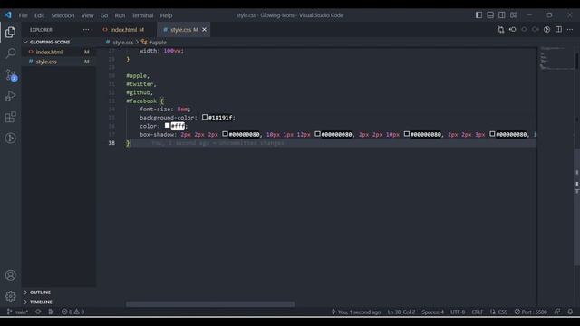The image size is (580, 326).
Task: Open the Terminal menu
Action: 142,15
